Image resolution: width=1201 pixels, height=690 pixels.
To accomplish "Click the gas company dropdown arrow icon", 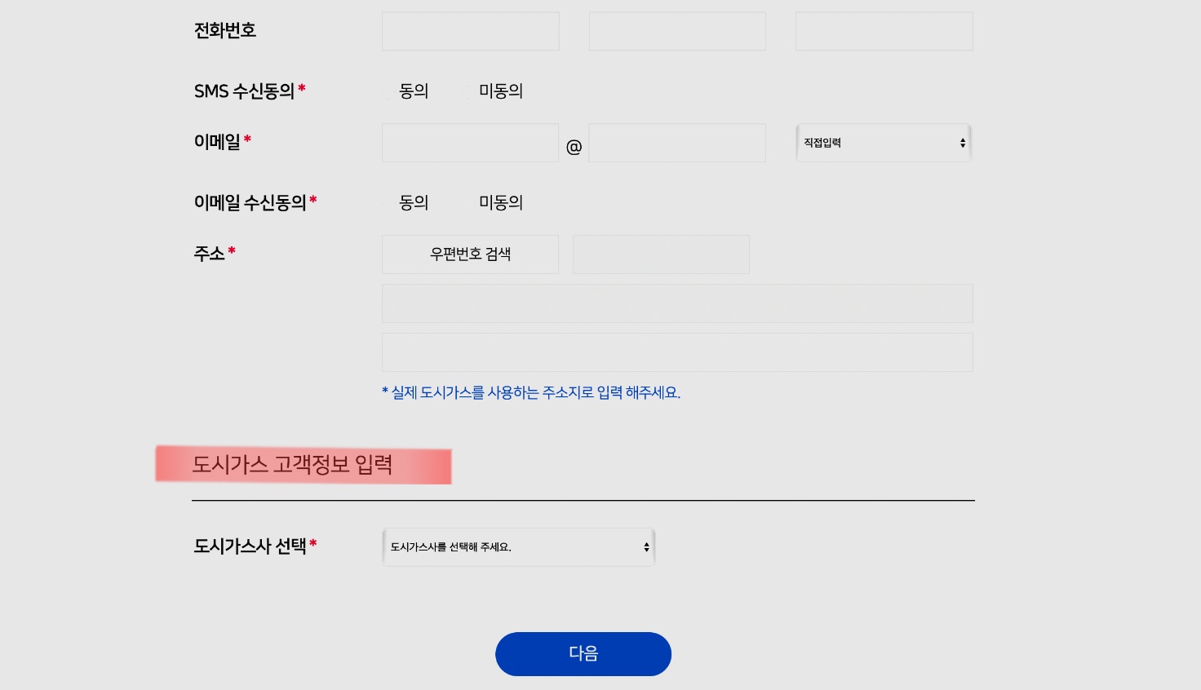I will [646, 546].
